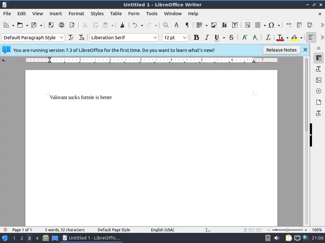The height and width of the screenshot is (243, 325).
Task: Click the Open file folder icon
Action: click(20, 25)
